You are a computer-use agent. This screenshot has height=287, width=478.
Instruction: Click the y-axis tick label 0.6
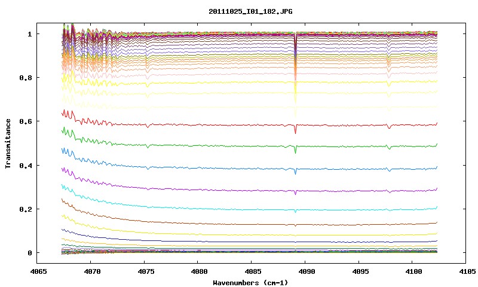click(x=25, y=121)
